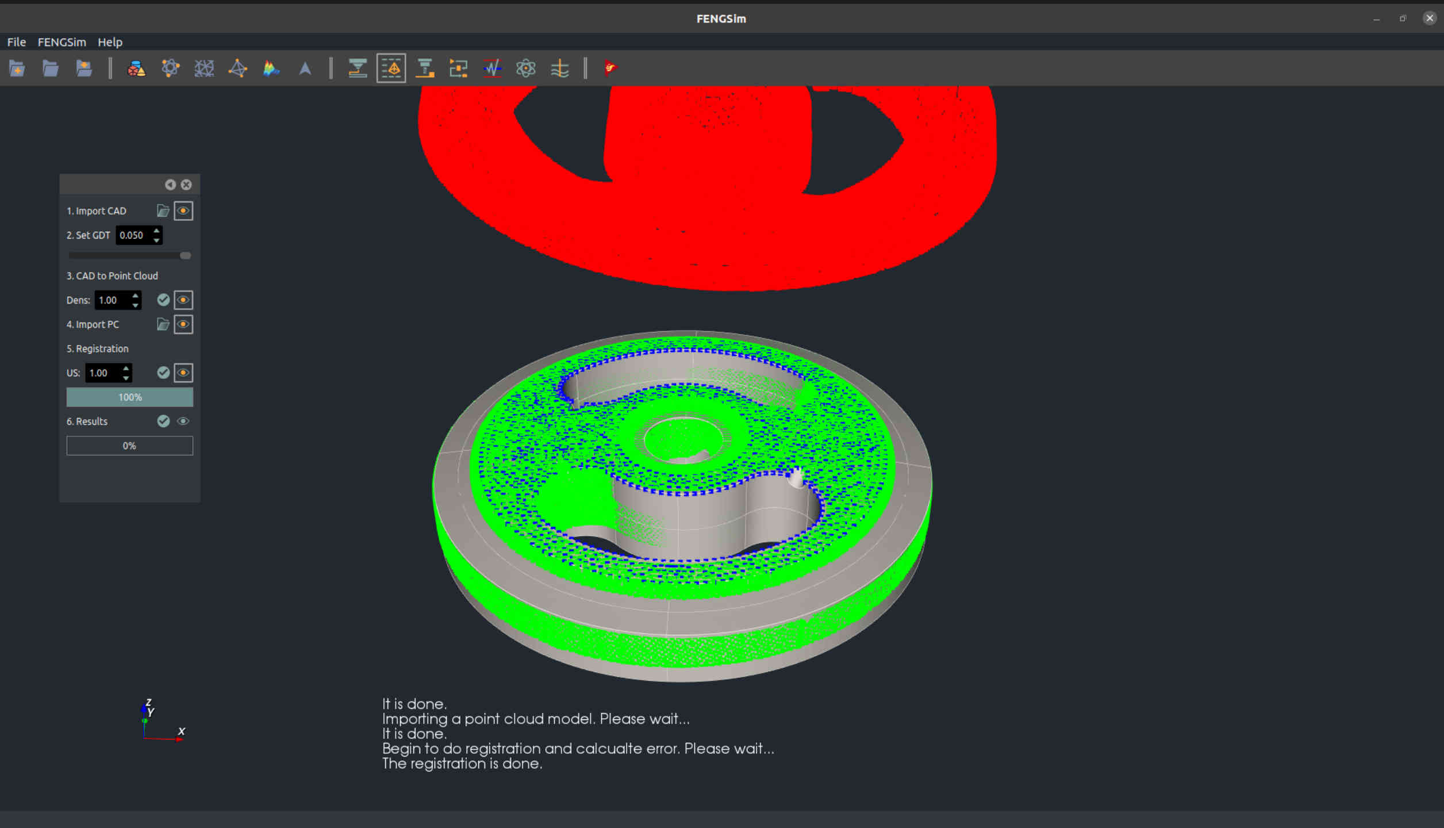Open the Help menu
The image size is (1444, 828).
pyautogui.click(x=110, y=42)
